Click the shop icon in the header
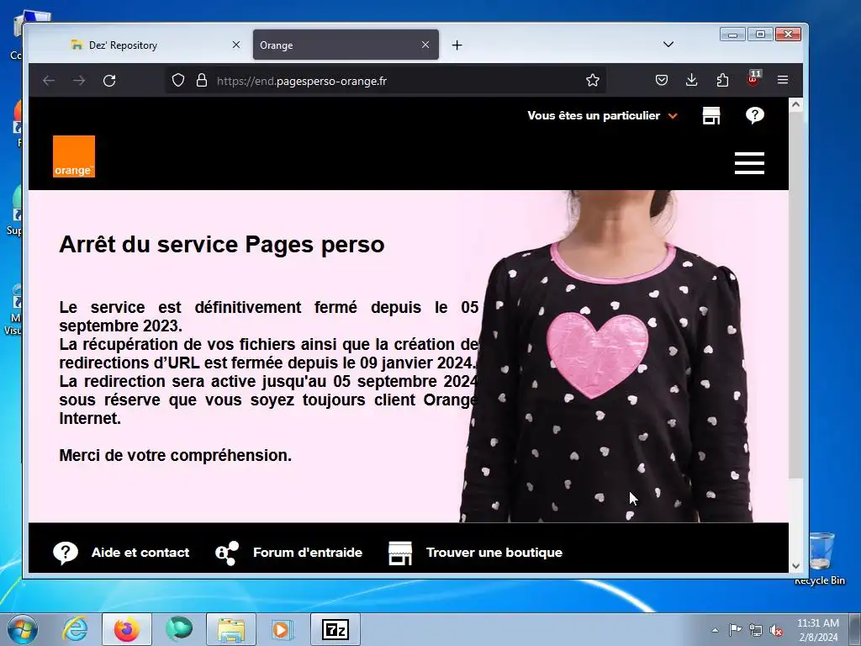 click(x=711, y=115)
